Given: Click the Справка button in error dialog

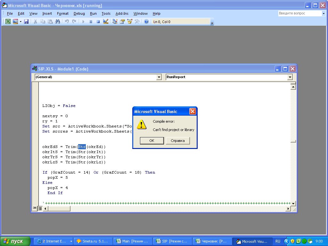Looking at the screenshot, I should (x=177, y=141).
